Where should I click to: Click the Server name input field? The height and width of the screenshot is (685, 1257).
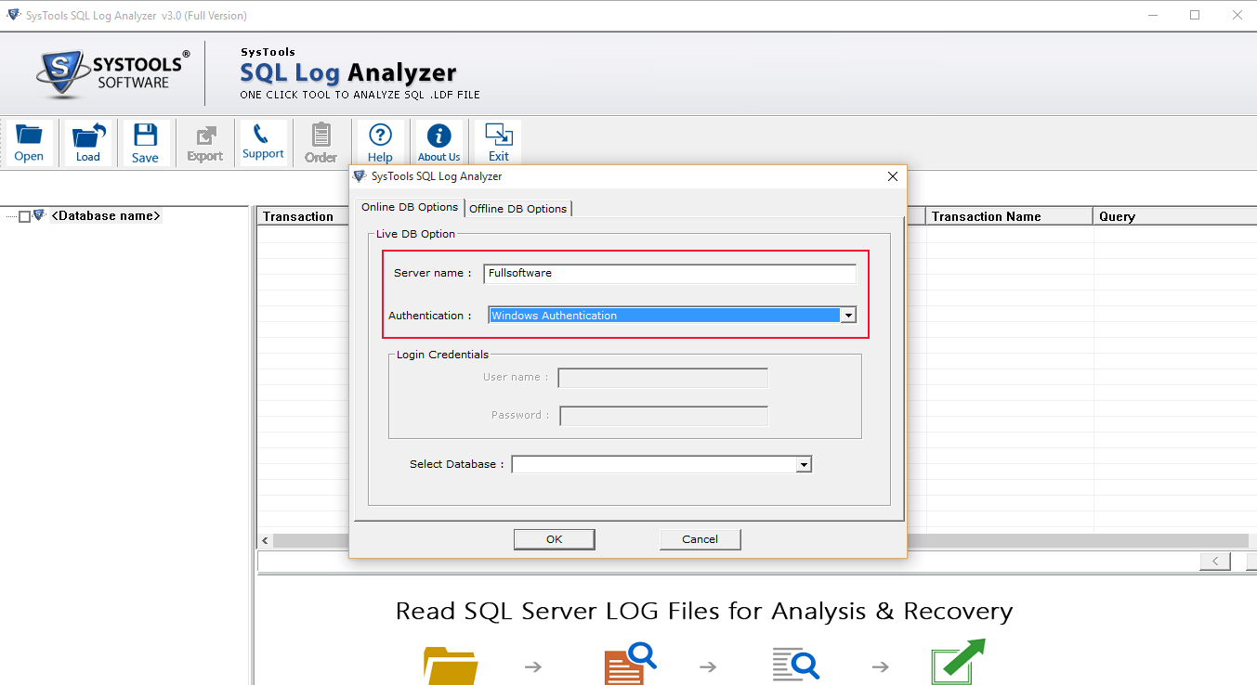[x=670, y=273]
